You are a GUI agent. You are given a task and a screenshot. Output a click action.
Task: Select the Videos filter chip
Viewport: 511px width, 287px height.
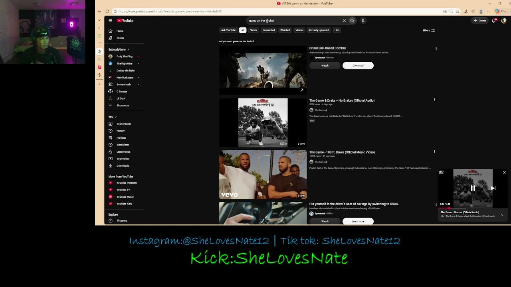point(299,30)
